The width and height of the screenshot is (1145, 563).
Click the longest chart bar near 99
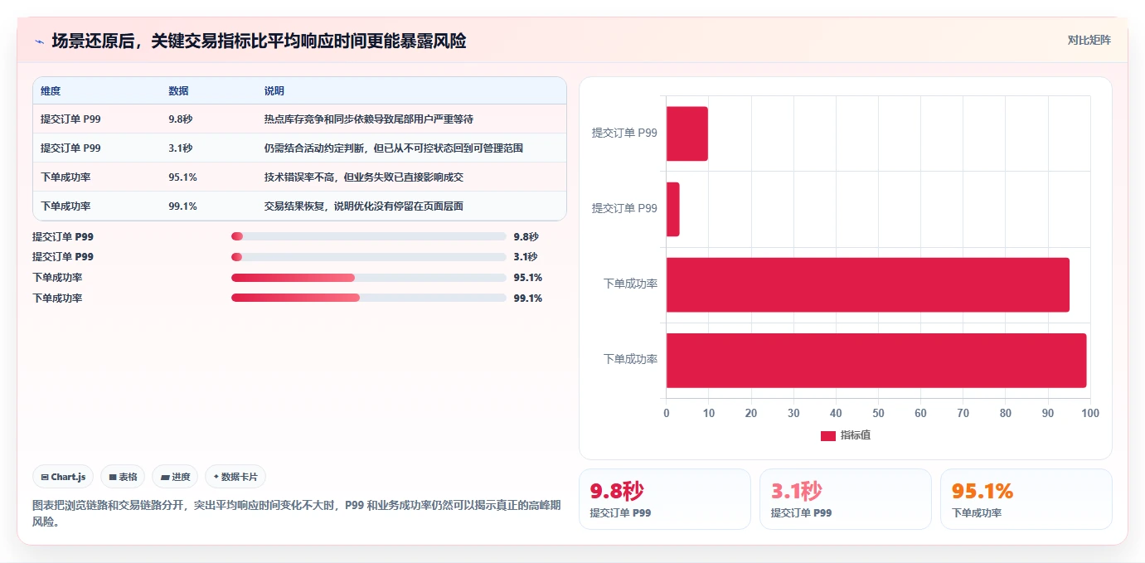tap(876, 360)
